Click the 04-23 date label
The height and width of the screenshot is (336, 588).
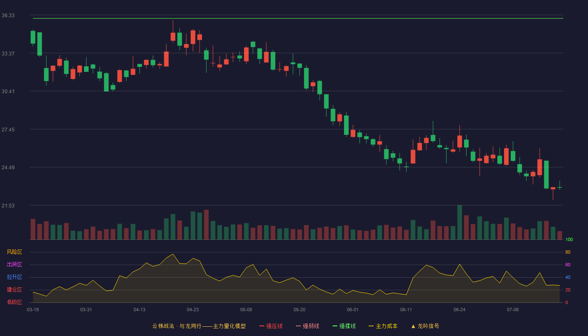click(193, 310)
